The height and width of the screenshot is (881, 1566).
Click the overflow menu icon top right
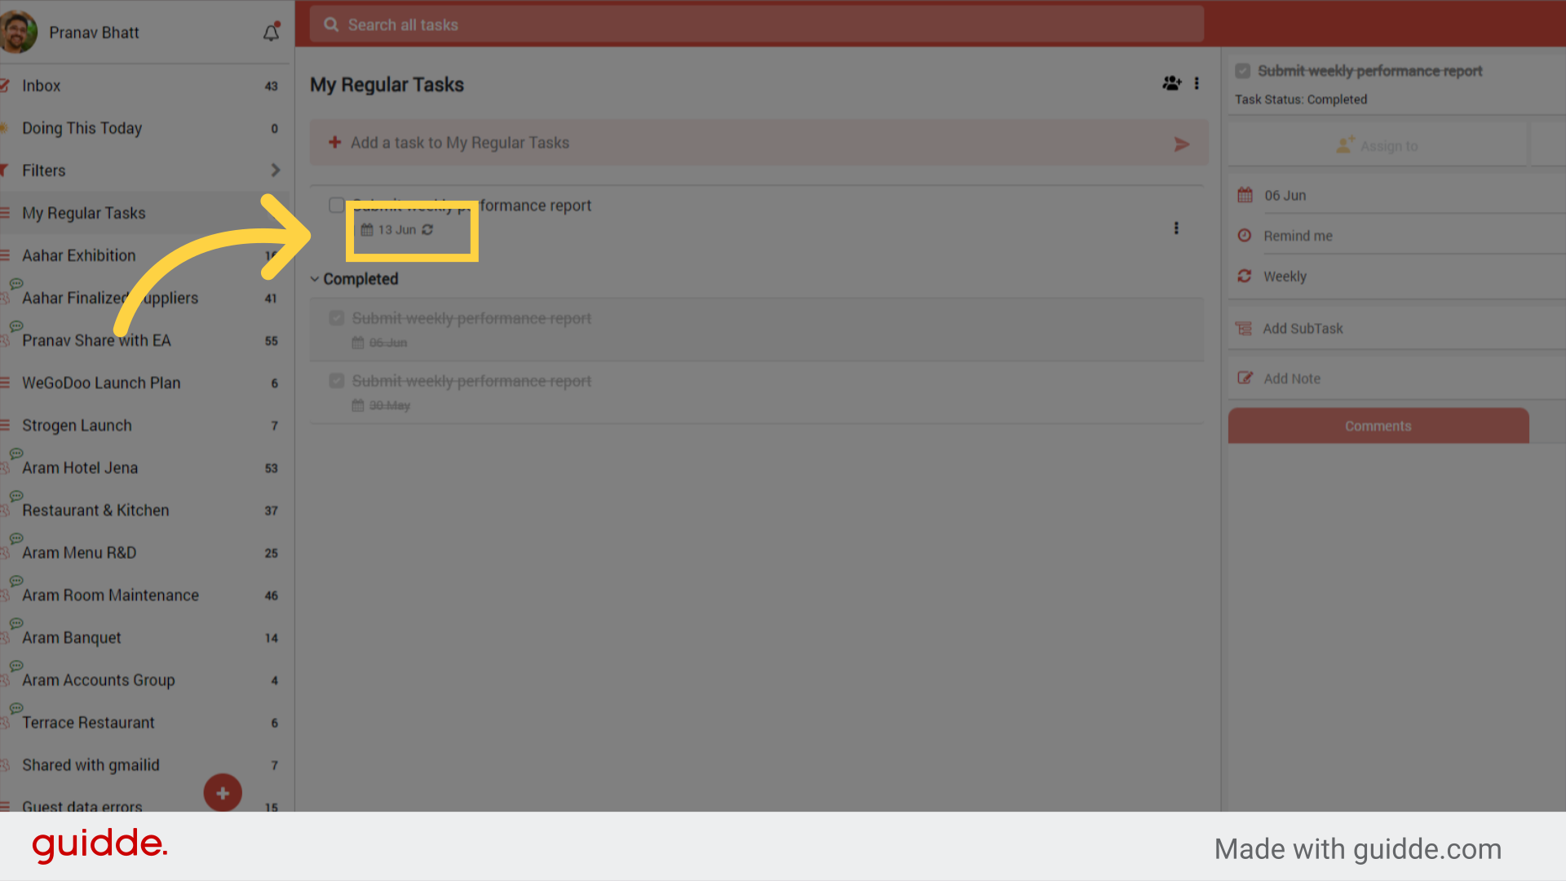click(1197, 84)
